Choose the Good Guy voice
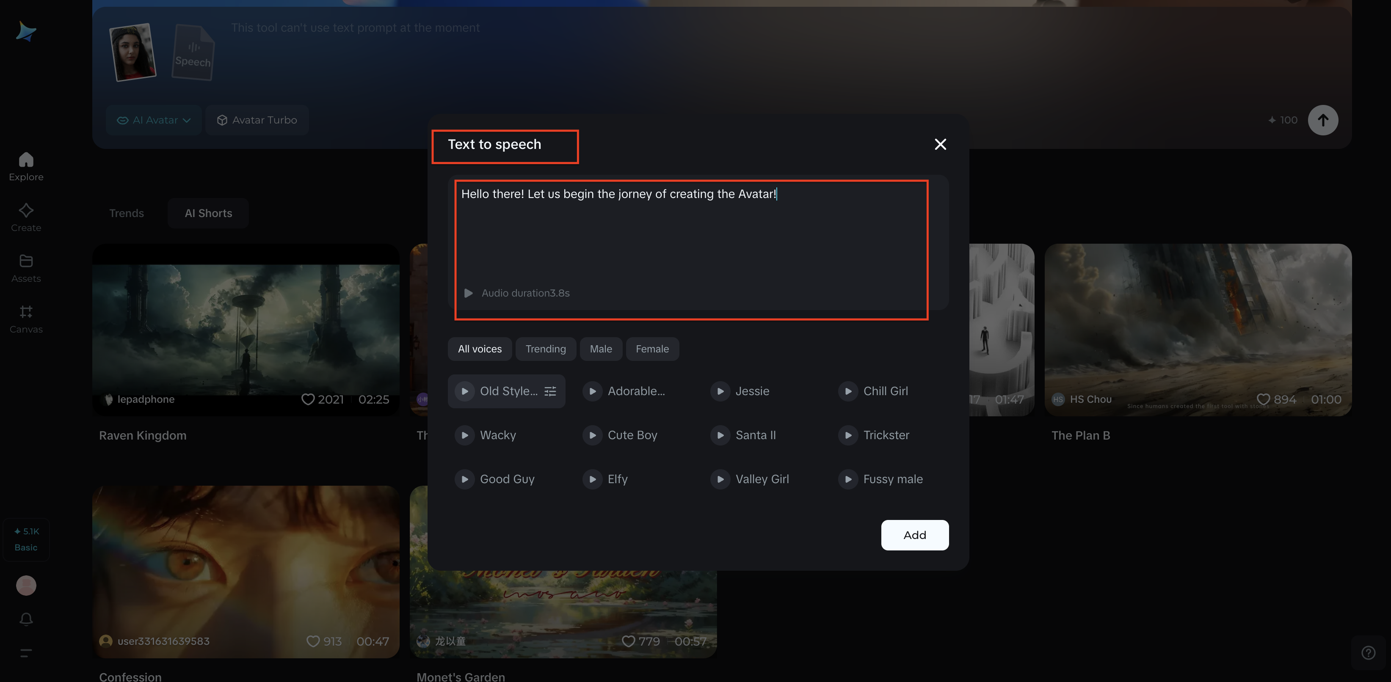The height and width of the screenshot is (682, 1391). coord(507,479)
